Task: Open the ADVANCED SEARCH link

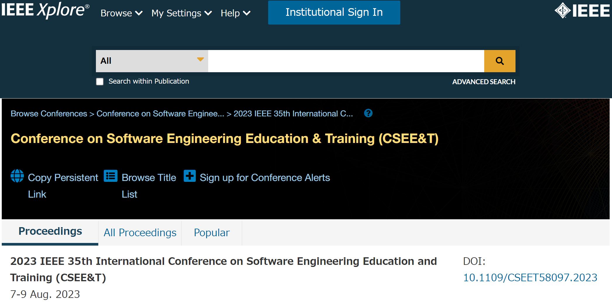Action: pos(484,82)
